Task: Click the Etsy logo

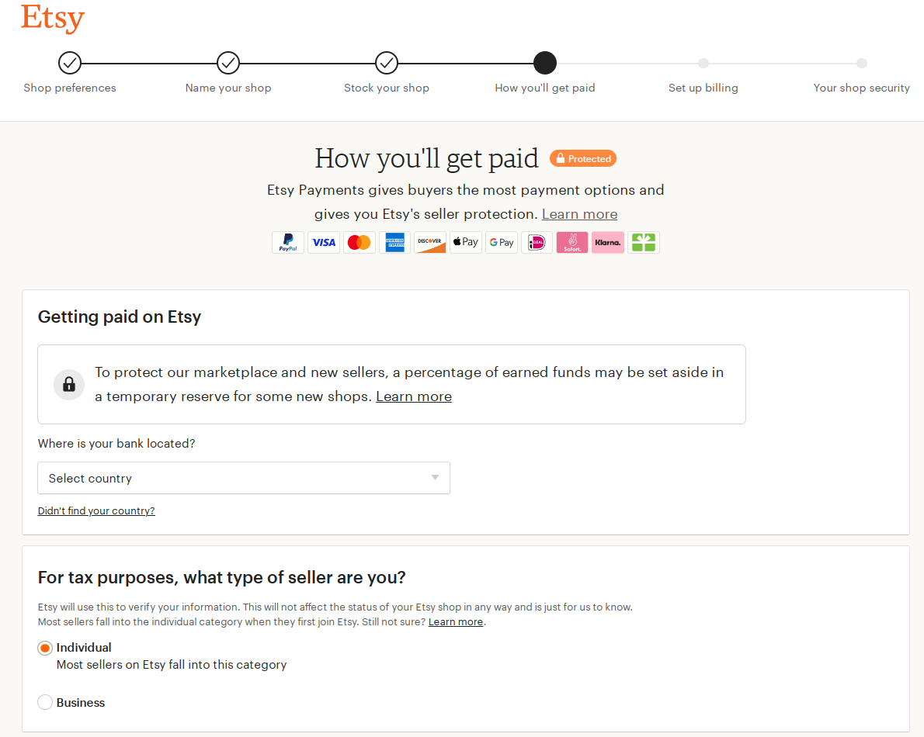Action: click(52, 19)
